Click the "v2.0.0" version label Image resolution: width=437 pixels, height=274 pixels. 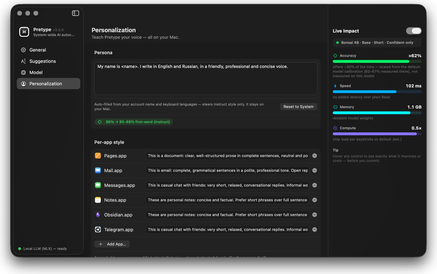pyautogui.click(x=58, y=30)
